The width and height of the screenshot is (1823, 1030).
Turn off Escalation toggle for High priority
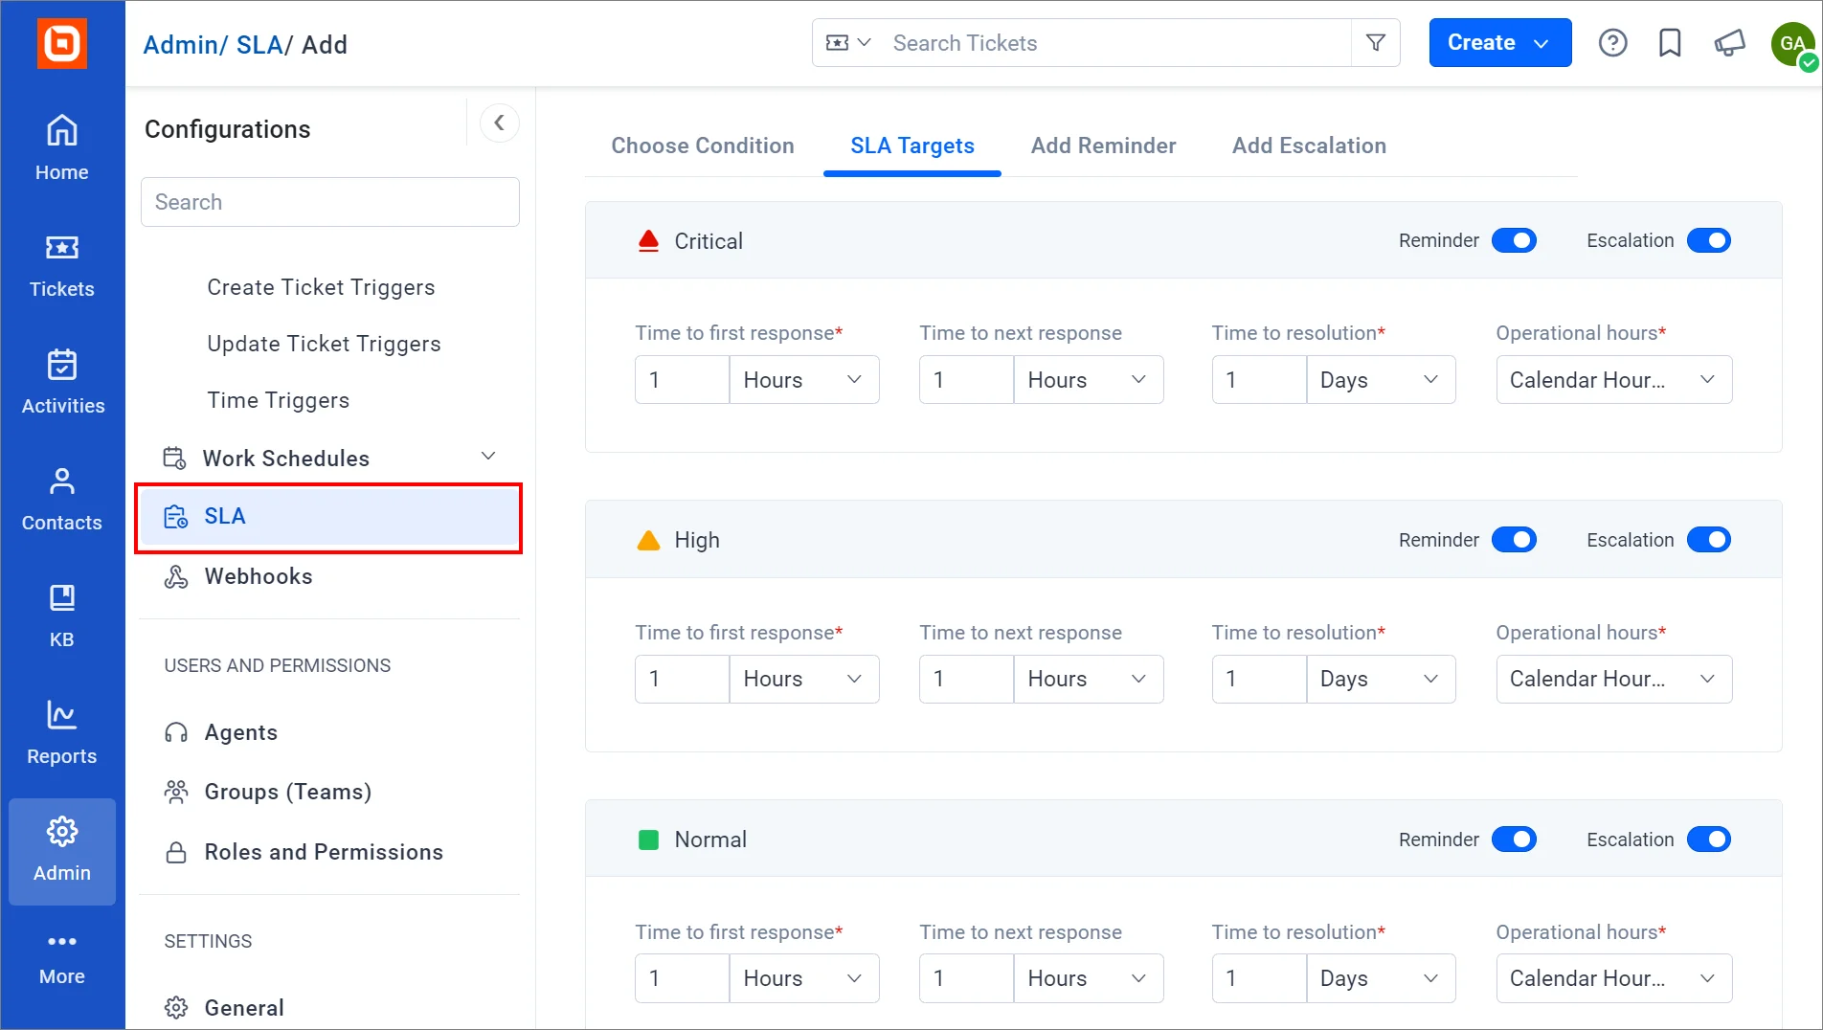(1708, 540)
